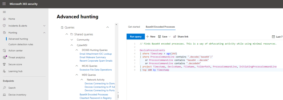Viewport: 283px width, 100px height.
Task: Open Email Attachment IOC Lookup query
Action: pyautogui.click(x=96, y=54)
